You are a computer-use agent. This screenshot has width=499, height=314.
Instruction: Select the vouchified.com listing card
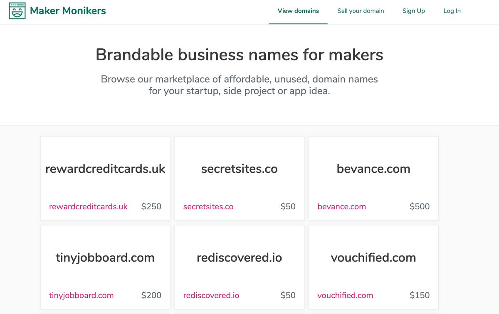[373, 258]
